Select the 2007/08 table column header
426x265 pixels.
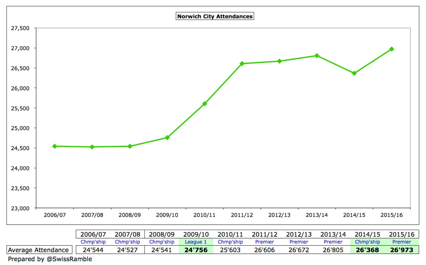[x=128, y=234]
